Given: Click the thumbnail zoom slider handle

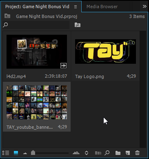Looking at the screenshot, I should coord(33,152).
